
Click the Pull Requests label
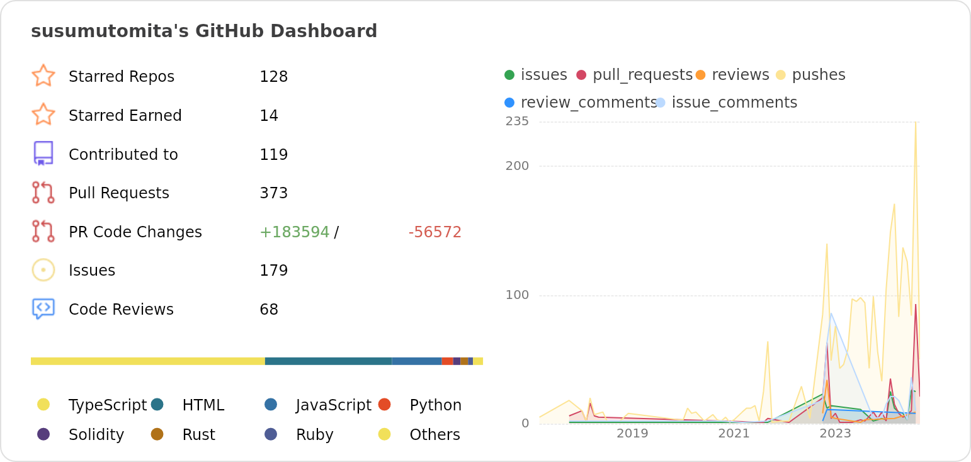click(x=119, y=193)
